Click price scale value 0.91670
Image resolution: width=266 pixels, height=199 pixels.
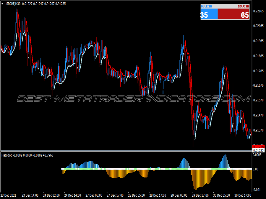(259, 86)
